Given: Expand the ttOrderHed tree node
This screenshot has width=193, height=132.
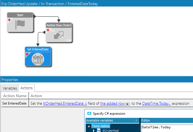Looking at the screenshot, I should [x=94, y=131].
